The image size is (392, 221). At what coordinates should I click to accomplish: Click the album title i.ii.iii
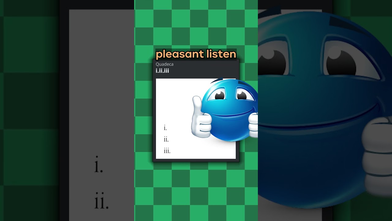coord(162,71)
